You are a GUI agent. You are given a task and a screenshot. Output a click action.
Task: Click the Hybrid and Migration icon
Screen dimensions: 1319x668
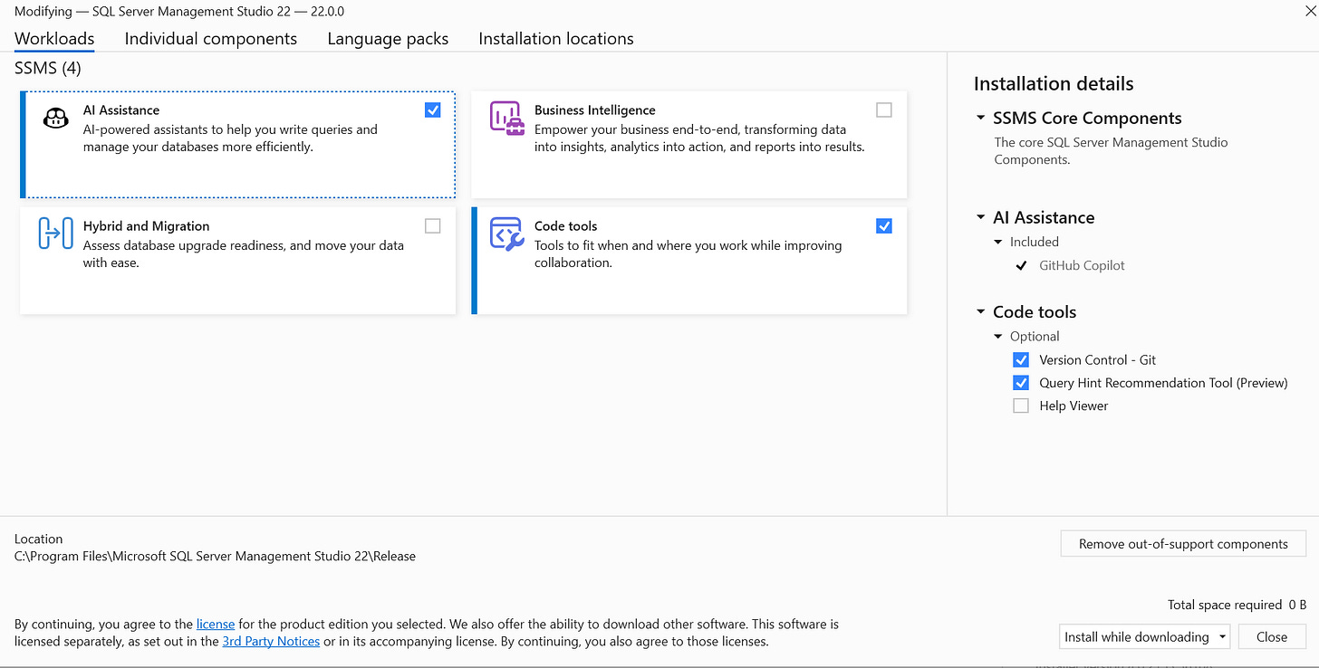click(x=55, y=233)
